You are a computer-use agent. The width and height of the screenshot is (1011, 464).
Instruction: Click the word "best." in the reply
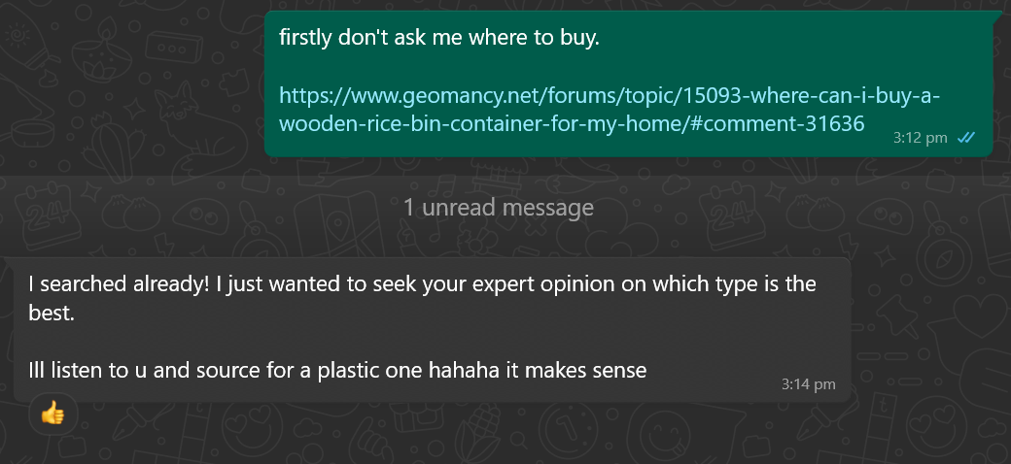coord(52,315)
